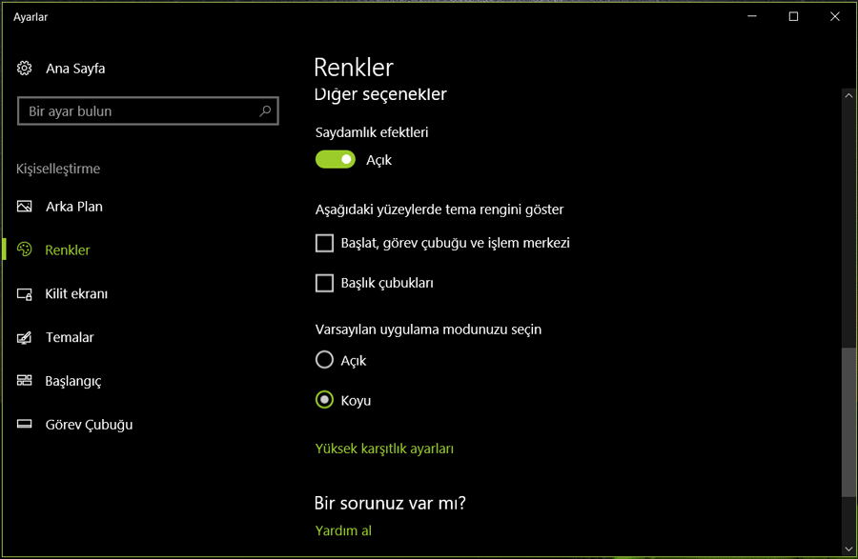Screen dimensions: 858x559
Task: Click the scrollbar up arrow
Action: coord(848,95)
